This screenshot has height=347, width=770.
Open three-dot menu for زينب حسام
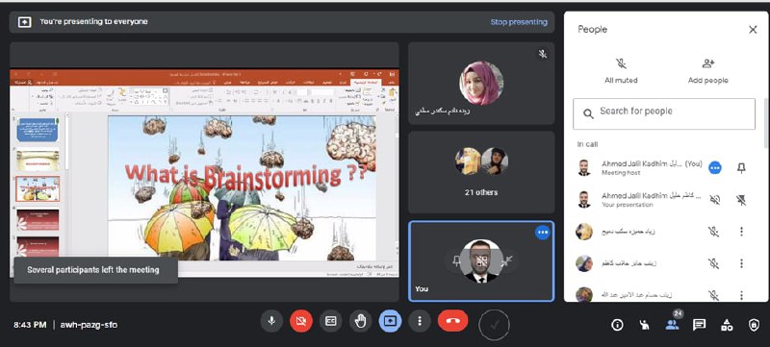741,295
